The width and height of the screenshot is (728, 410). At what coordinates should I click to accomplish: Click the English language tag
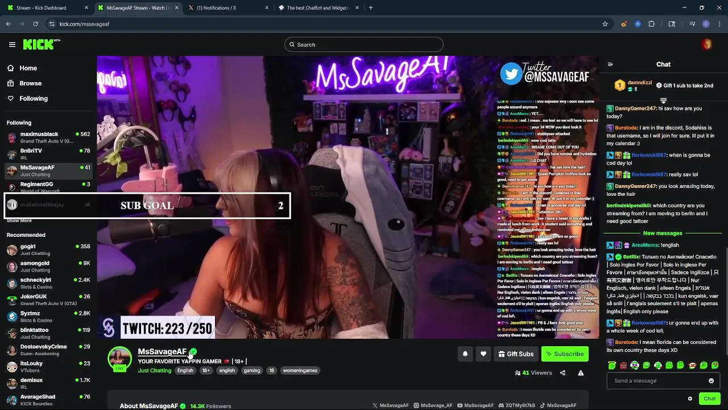[185, 371]
